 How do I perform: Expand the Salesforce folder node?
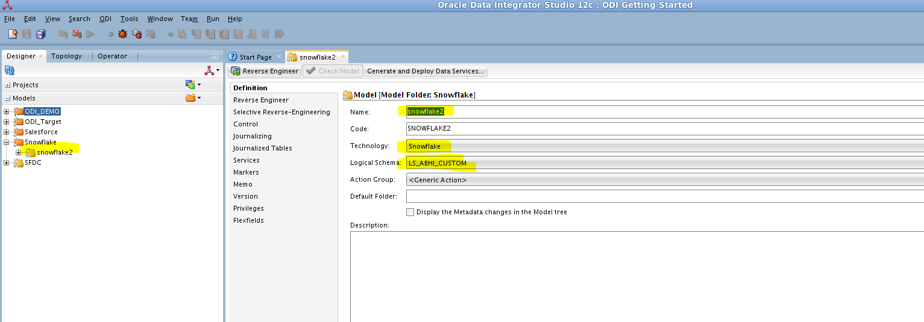click(x=7, y=132)
